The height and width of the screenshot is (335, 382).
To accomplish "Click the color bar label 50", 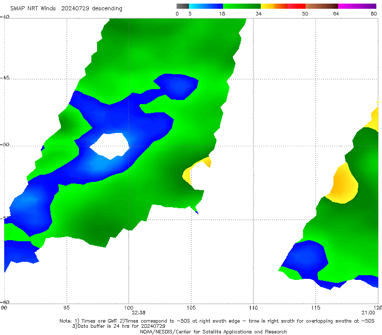I will 305,13.
